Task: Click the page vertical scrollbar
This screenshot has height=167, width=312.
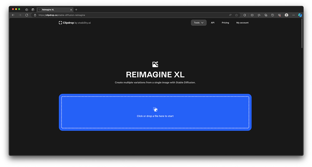Action: tap(302, 33)
